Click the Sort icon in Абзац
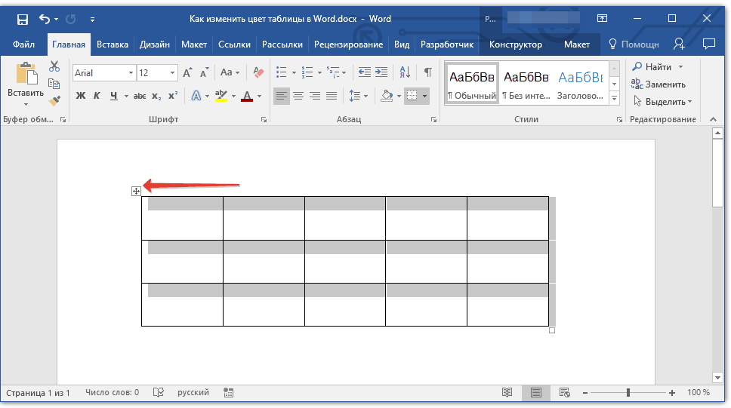The height and width of the screenshot is (408, 731). (405, 73)
